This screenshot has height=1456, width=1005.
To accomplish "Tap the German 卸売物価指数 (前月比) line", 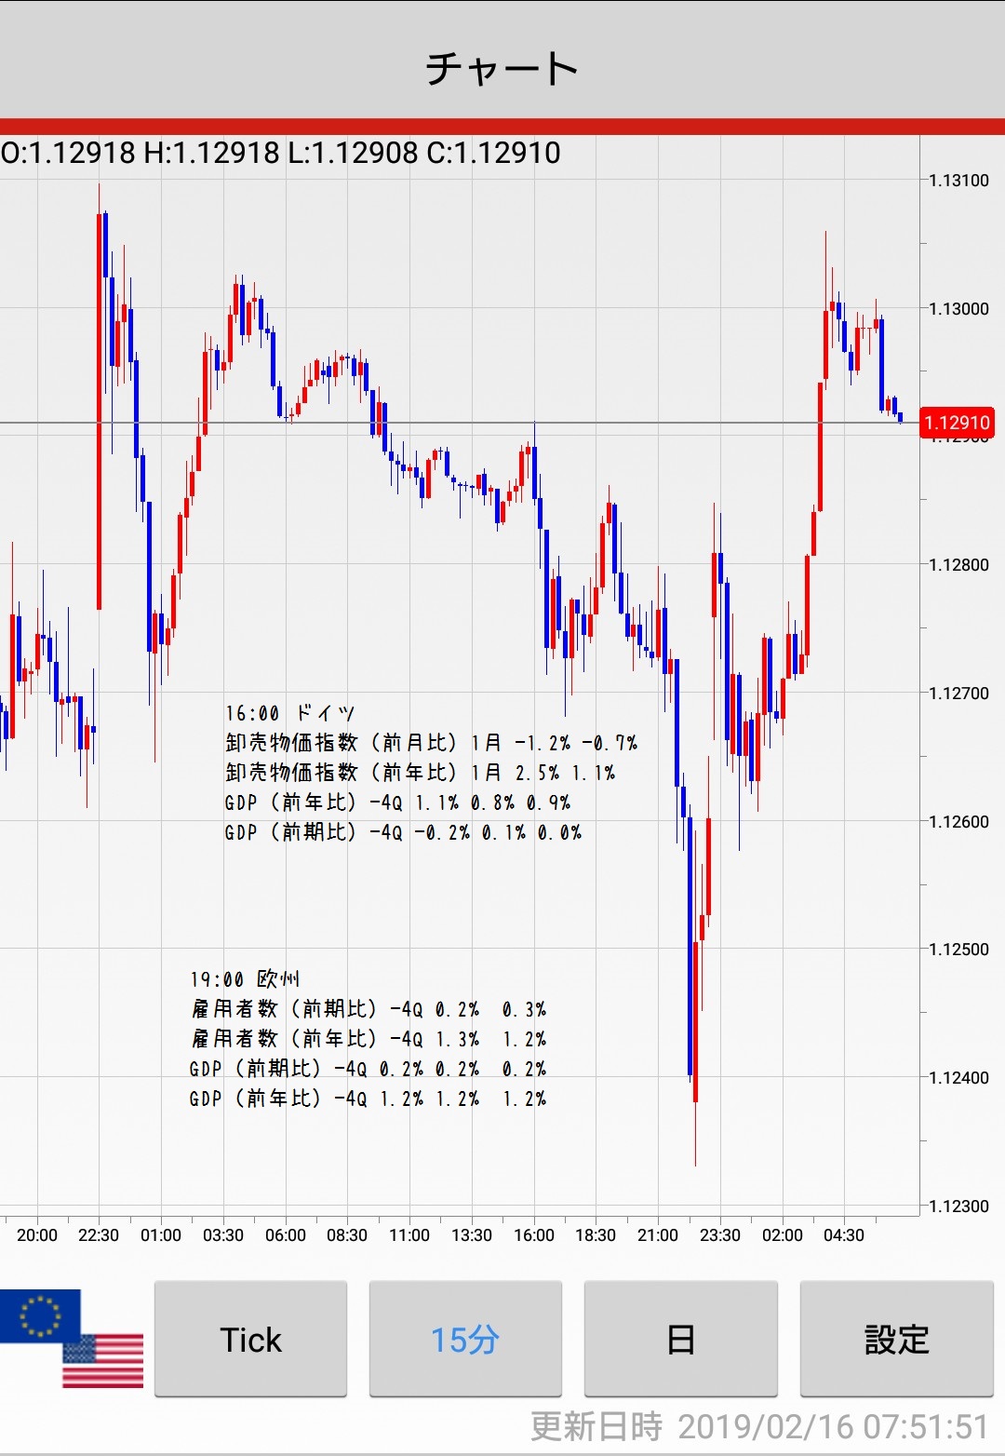I will click(x=431, y=743).
